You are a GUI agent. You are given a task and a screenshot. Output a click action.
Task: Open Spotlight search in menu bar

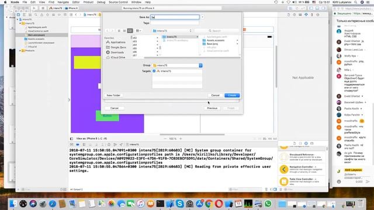point(356,2)
